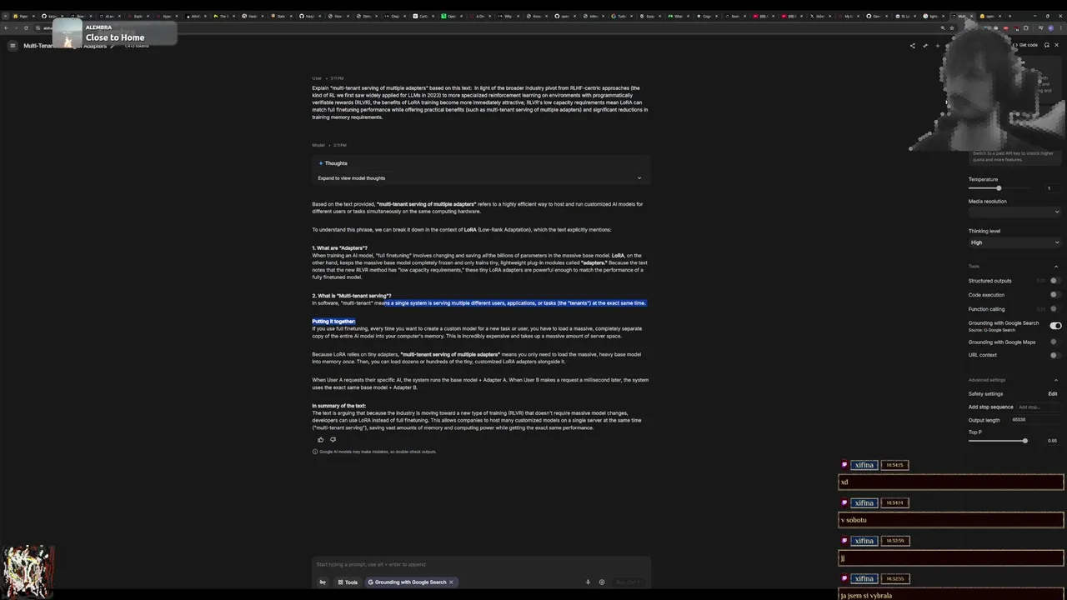Click the '1. What are Adapters?' heading

[339, 248]
